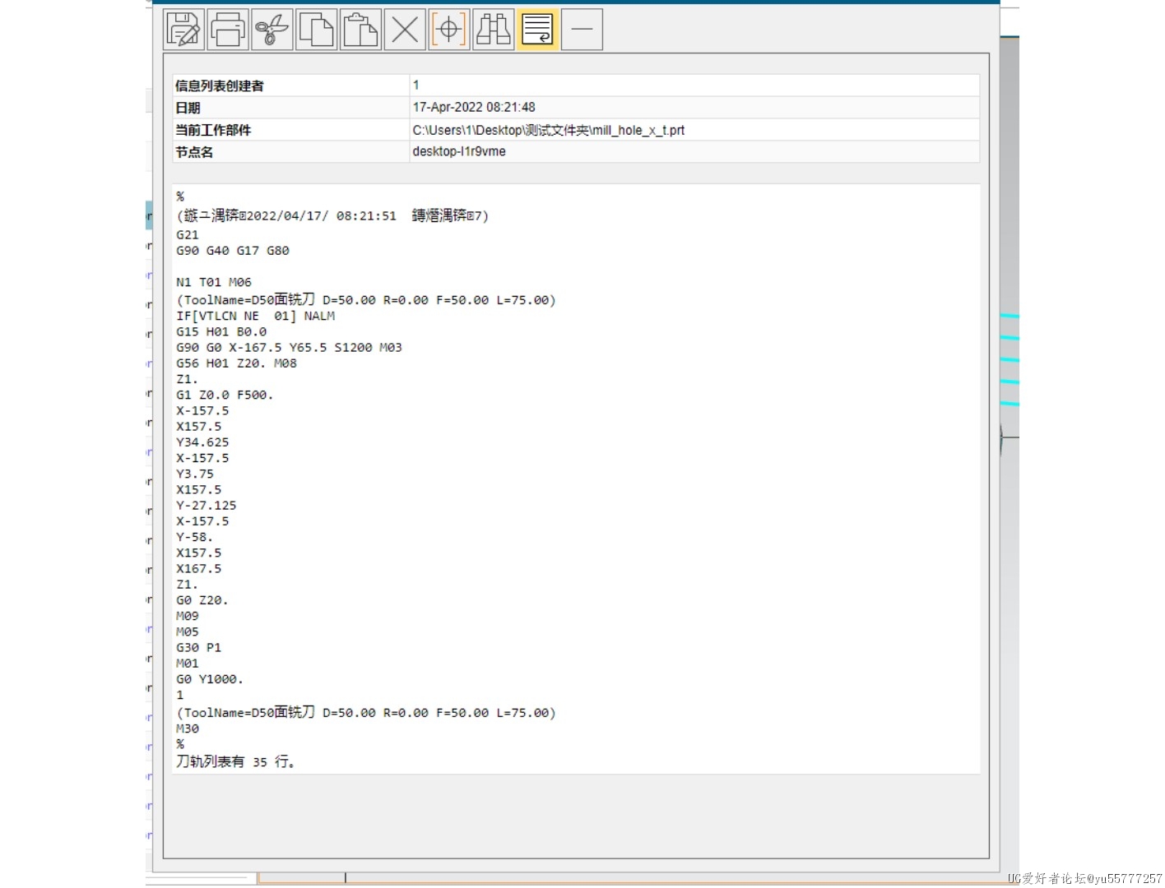Click the Save As icon
The image size is (1165, 888).
(183, 30)
